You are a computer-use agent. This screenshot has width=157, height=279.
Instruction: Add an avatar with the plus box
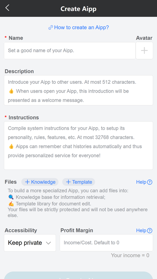(144, 51)
